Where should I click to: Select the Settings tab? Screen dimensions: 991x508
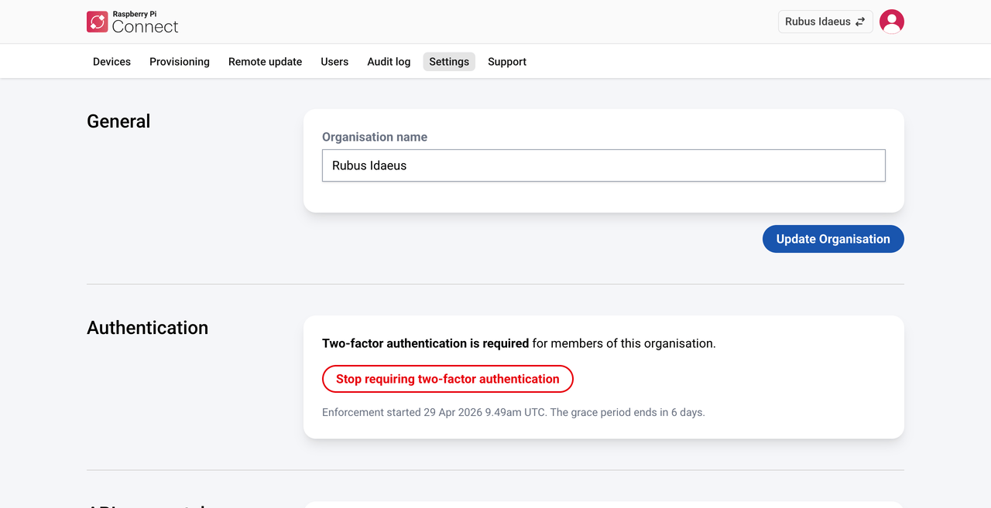(x=449, y=62)
